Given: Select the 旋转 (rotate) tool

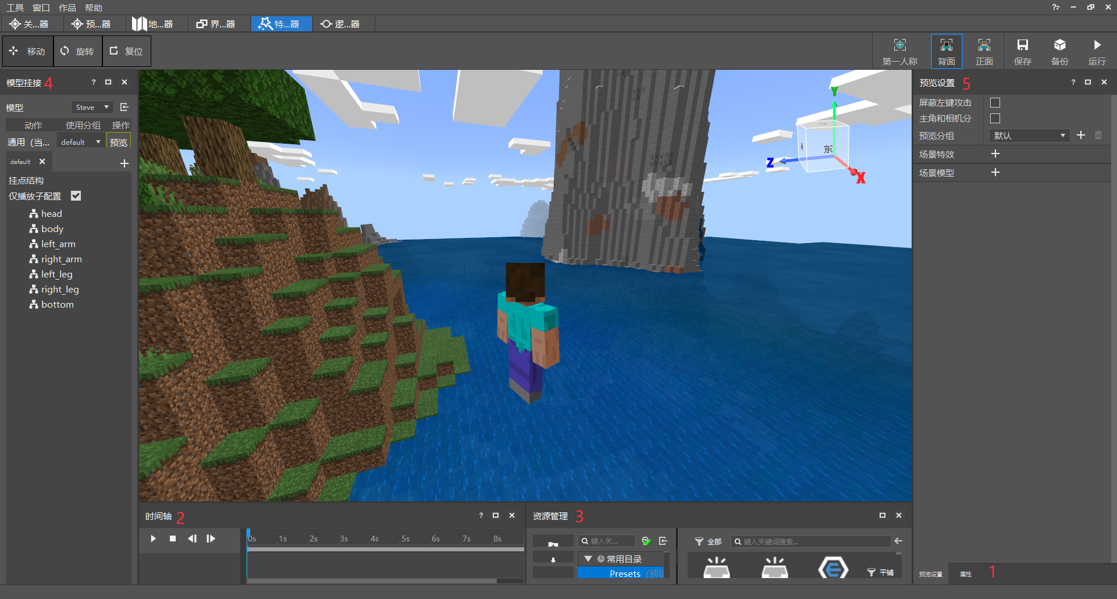Looking at the screenshot, I should (77, 51).
